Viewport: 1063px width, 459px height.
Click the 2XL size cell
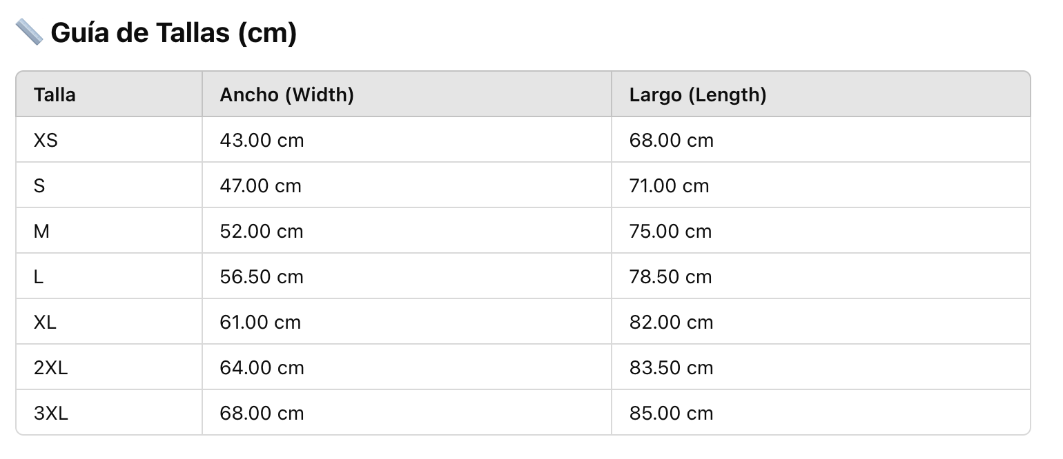point(50,367)
